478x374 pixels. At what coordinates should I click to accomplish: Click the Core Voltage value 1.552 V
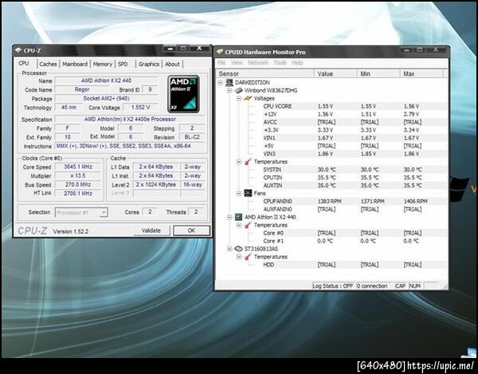click(140, 108)
